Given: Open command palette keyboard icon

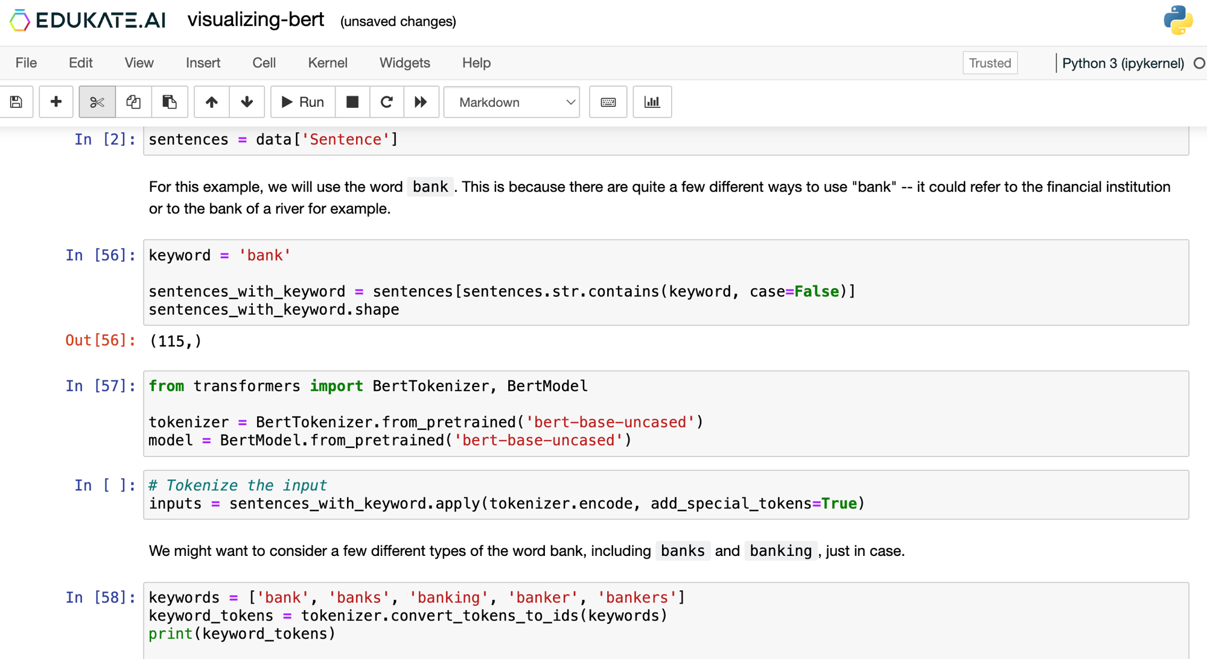Looking at the screenshot, I should point(608,102).
